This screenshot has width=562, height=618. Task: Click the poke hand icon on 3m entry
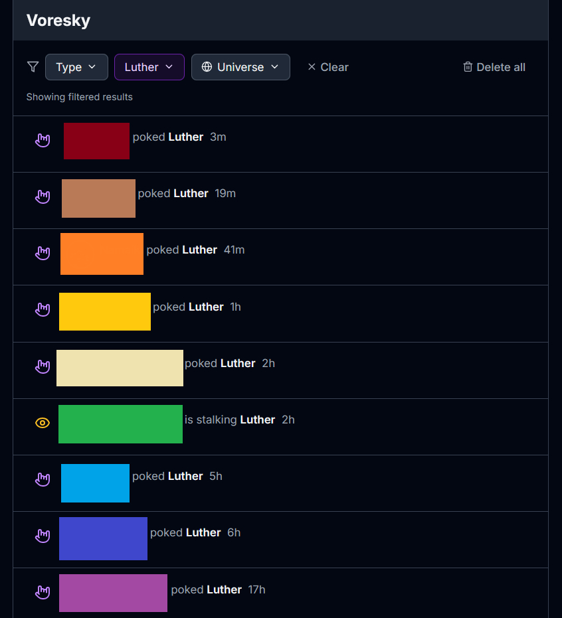click(43, 140)
